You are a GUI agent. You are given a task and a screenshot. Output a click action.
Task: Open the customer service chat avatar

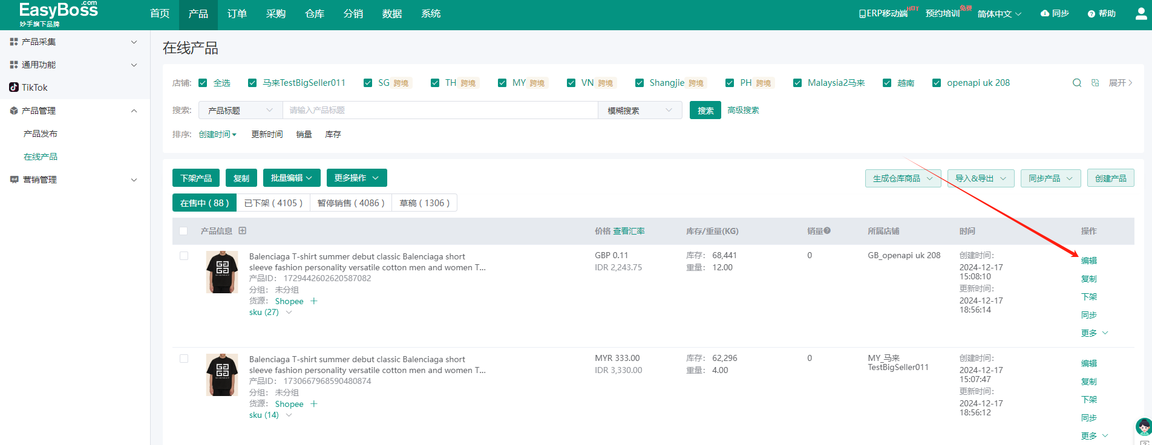pos(1144,427)
